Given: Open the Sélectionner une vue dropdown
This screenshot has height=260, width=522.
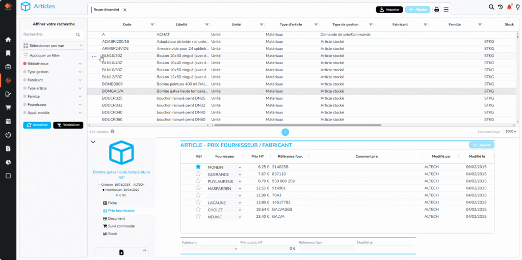Looking at the screenshot, I should [53, 46].
